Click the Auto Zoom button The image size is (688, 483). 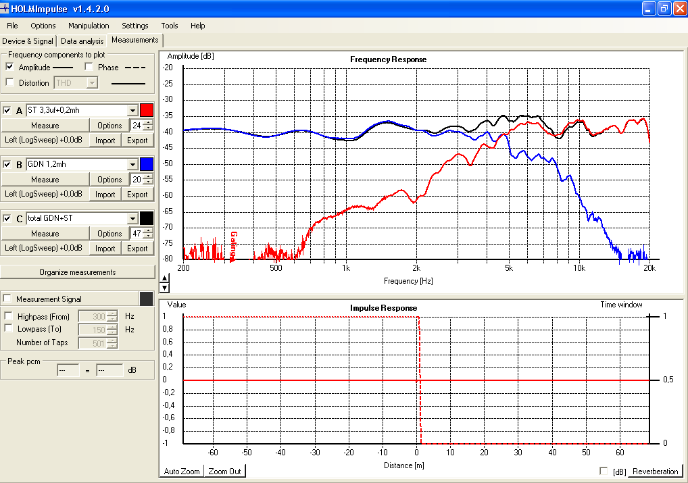pos(182,471)
